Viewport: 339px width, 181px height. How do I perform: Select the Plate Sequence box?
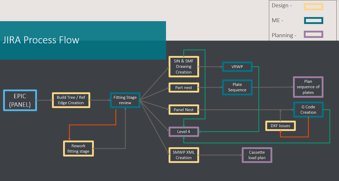coord(237,87)
